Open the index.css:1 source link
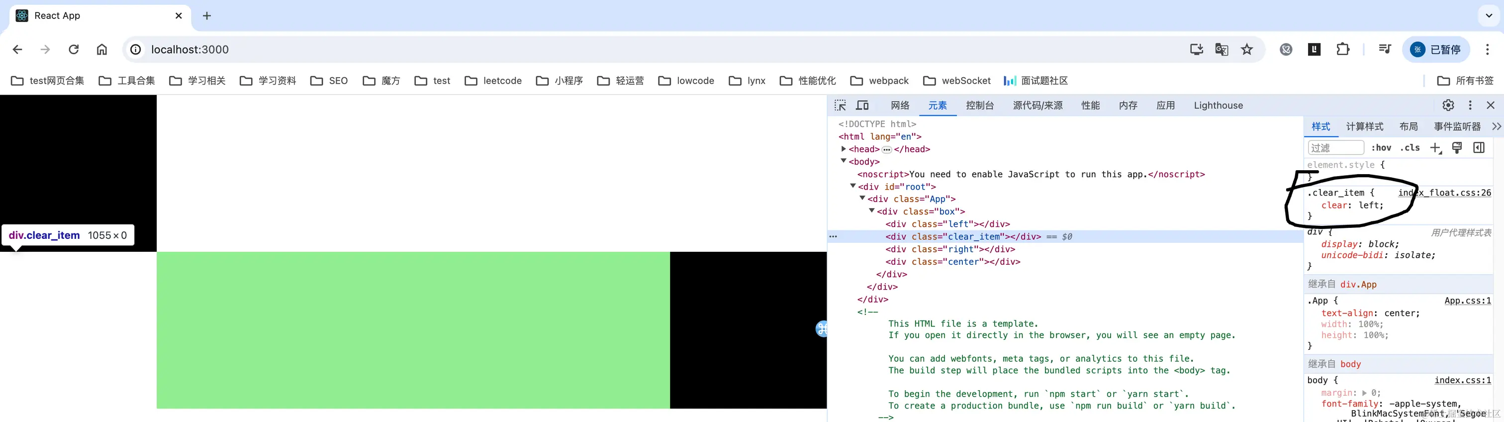1504x422 pixels. [1463, 380]
